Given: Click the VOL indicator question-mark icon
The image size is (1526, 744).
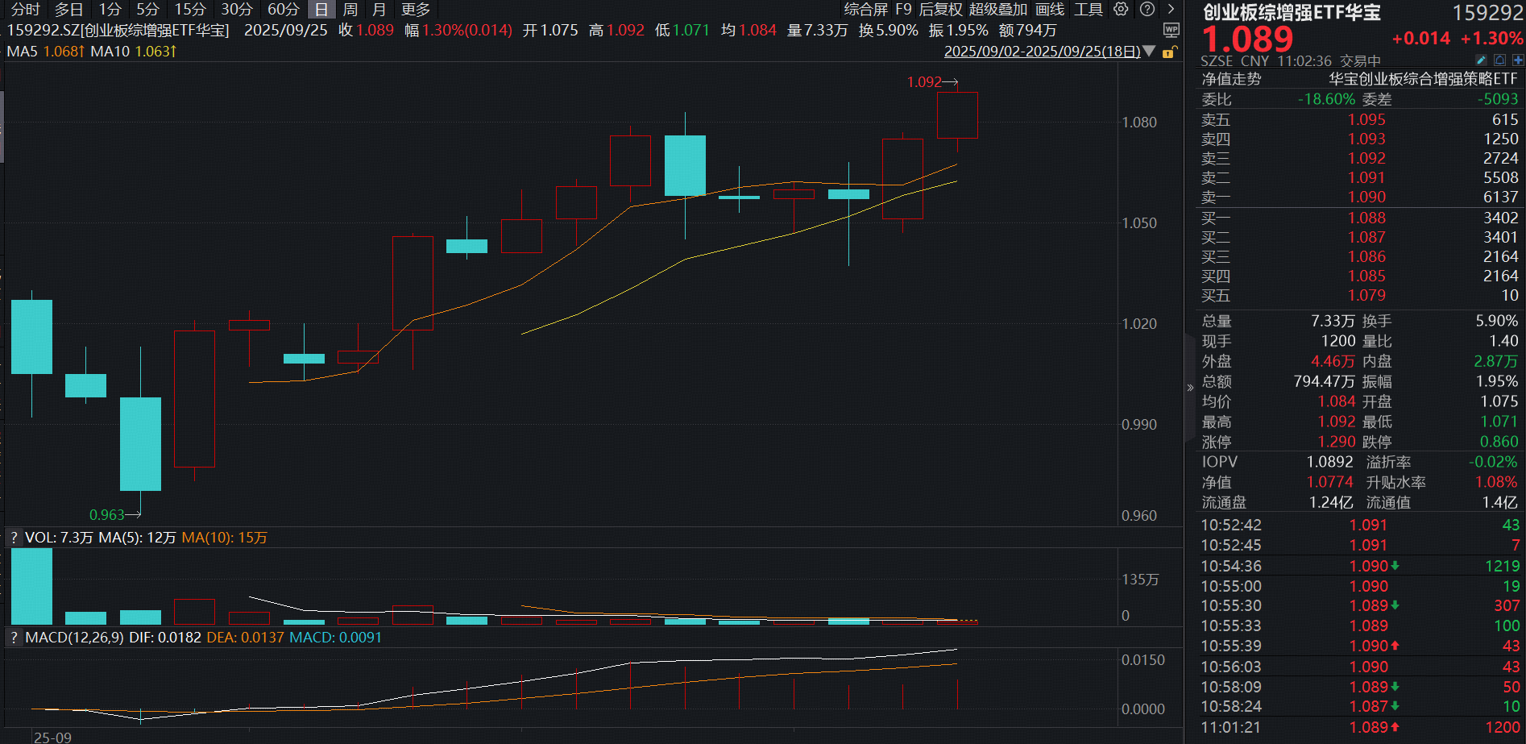Looking at the screenshot, I should point(14,538).
